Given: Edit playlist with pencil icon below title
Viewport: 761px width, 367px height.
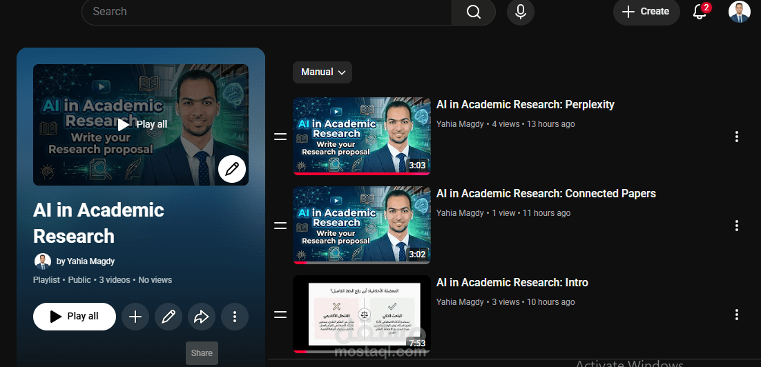Looking at the screenshot, I should [x=168, y=317].
